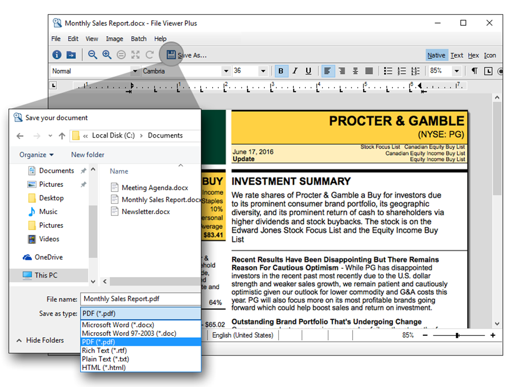The height and width of the screenshot is (387, 517).
Task: Open the Cambria font dropdown
Action: coord(226,71)
